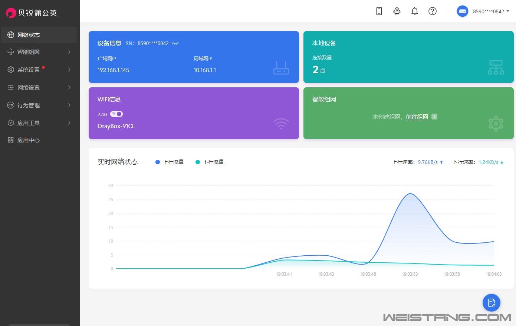Click the WiFi signal icon in WiFi信息 card
The height and width of the screenshot is (326, 516).
[281, 124]
